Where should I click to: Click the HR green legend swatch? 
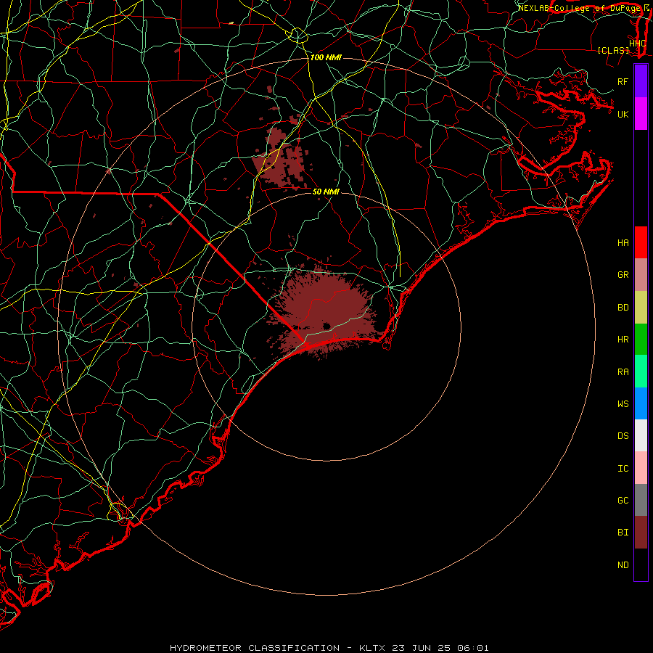(x=641, y=340)
